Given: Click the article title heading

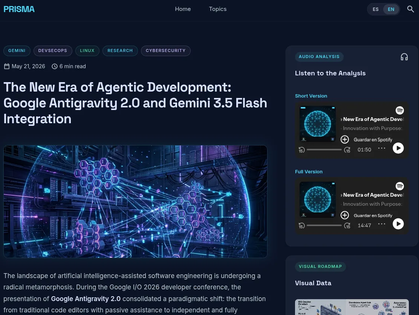Looking at the screenshot, I should [135, 103].
